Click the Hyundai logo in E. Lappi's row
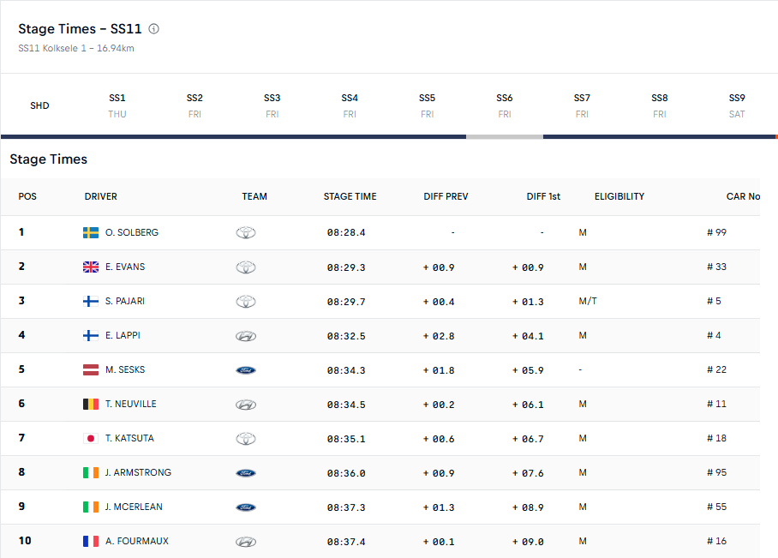778x558 pixels. click(x=246, y=336)
